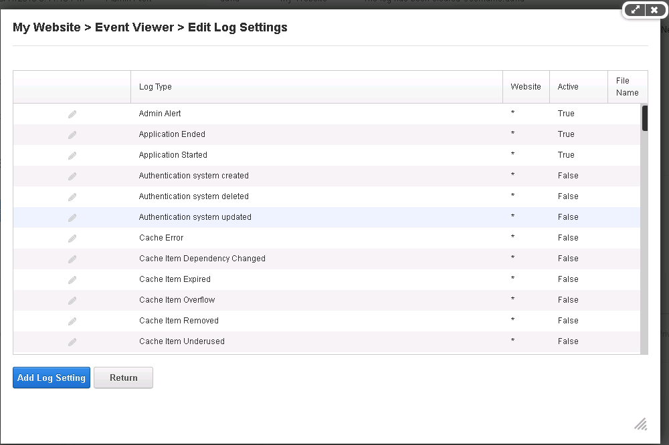
Task: Click Active value False for Cache Error
Action: [x=568, y=238]
